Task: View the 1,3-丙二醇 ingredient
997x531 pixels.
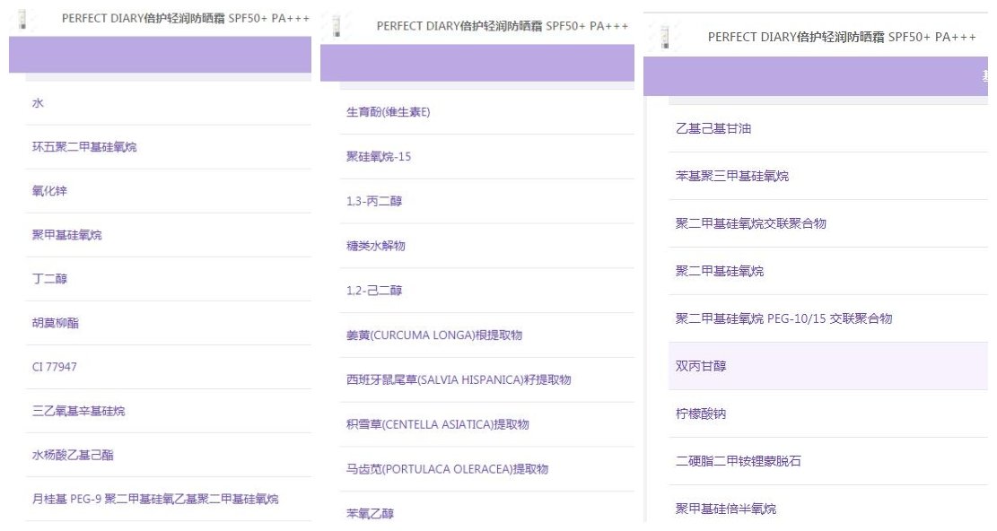Action: 374,201
